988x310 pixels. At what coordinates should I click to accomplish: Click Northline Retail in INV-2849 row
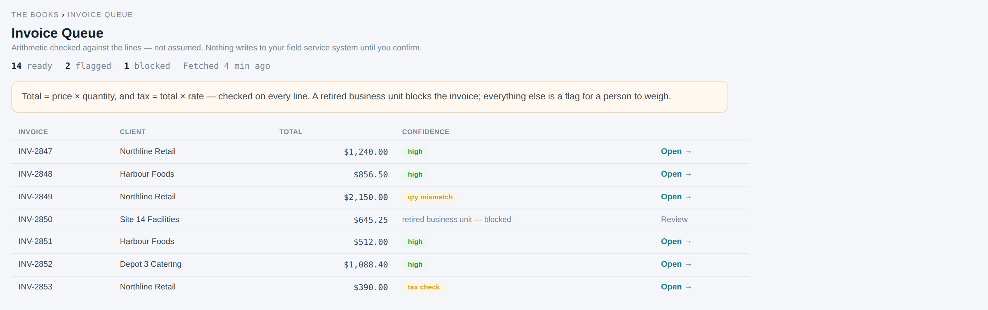(148, 196)
